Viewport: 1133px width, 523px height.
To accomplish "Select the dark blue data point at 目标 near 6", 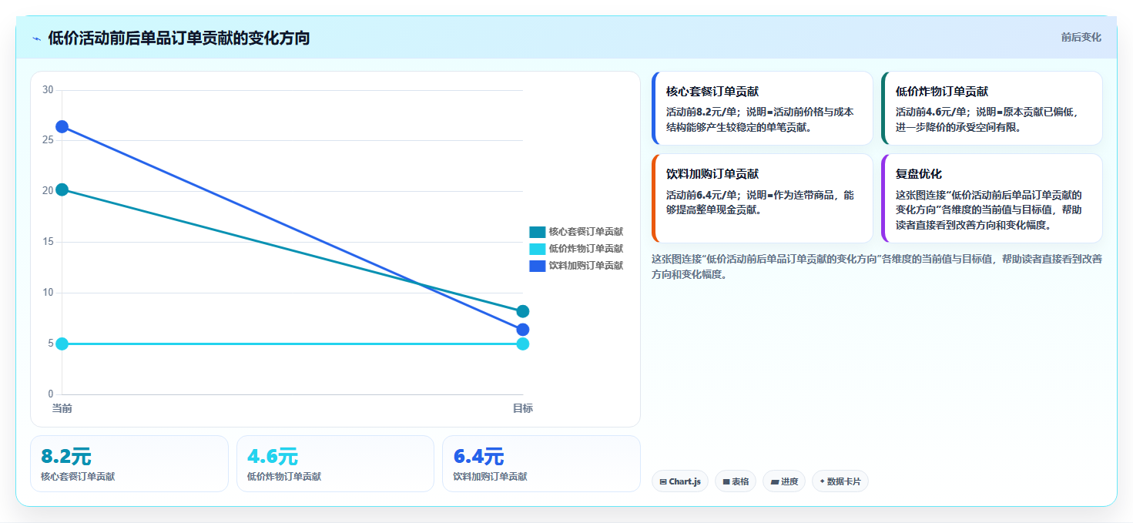I will coord(523,330).
